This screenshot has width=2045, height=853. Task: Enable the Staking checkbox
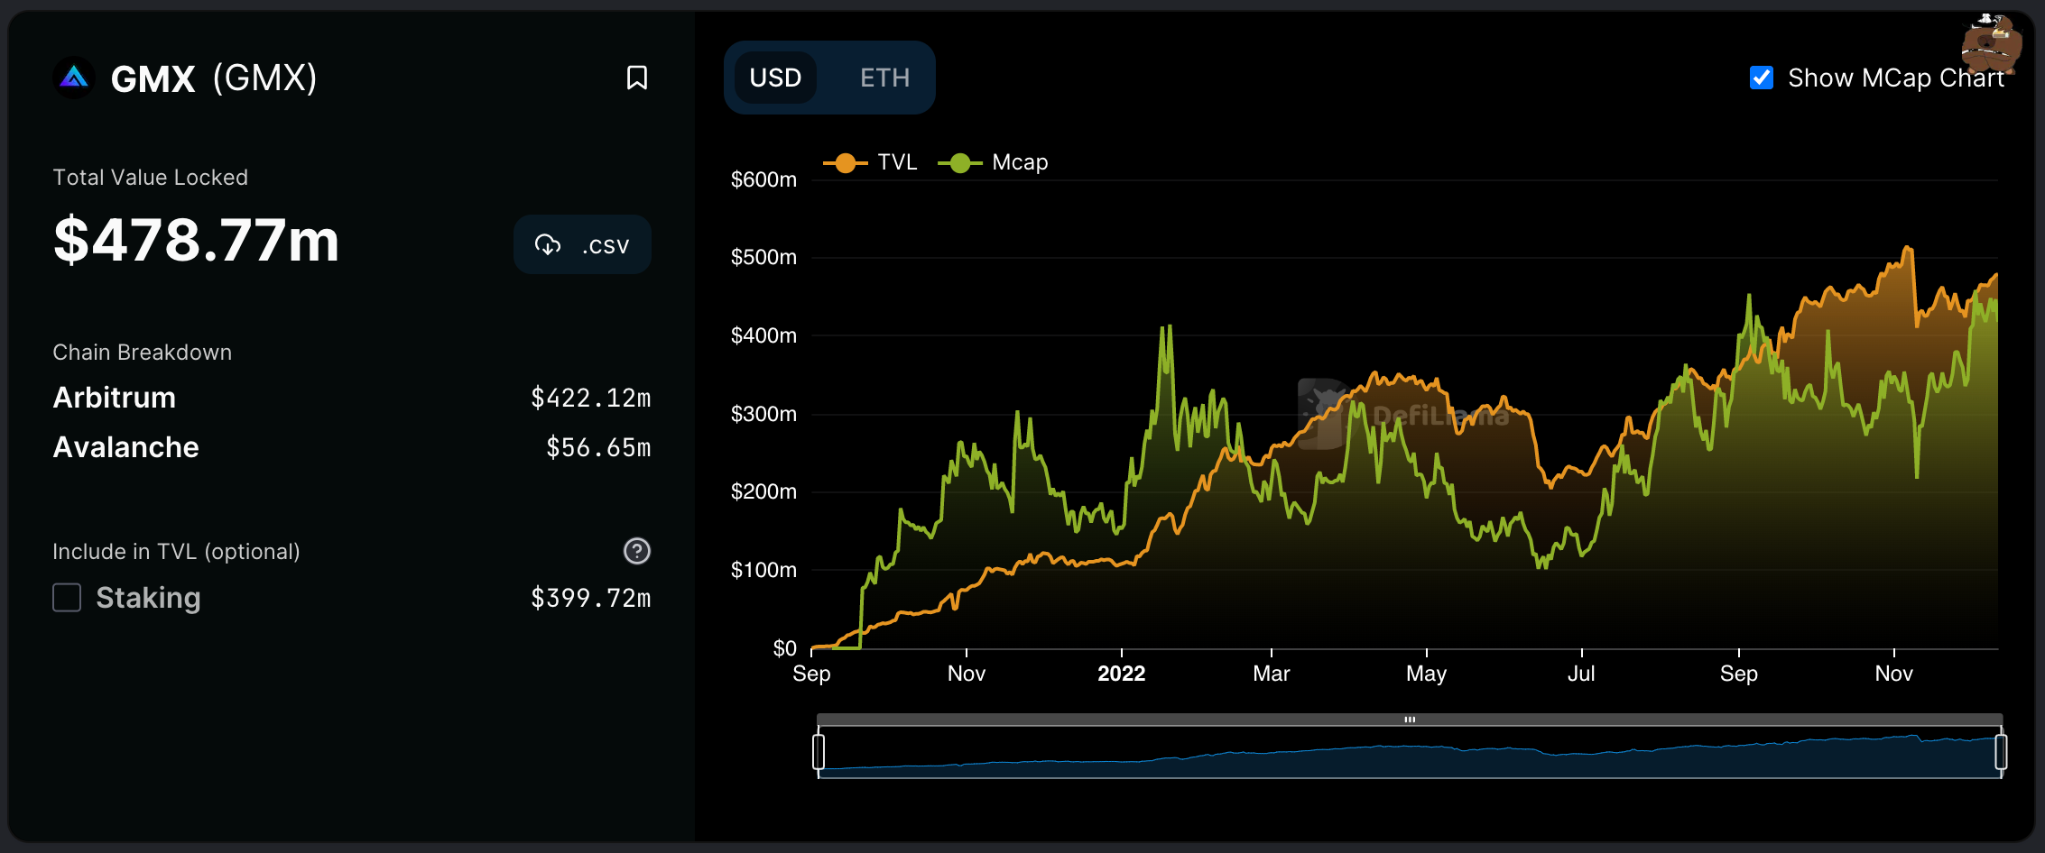[x=67, y=597]
